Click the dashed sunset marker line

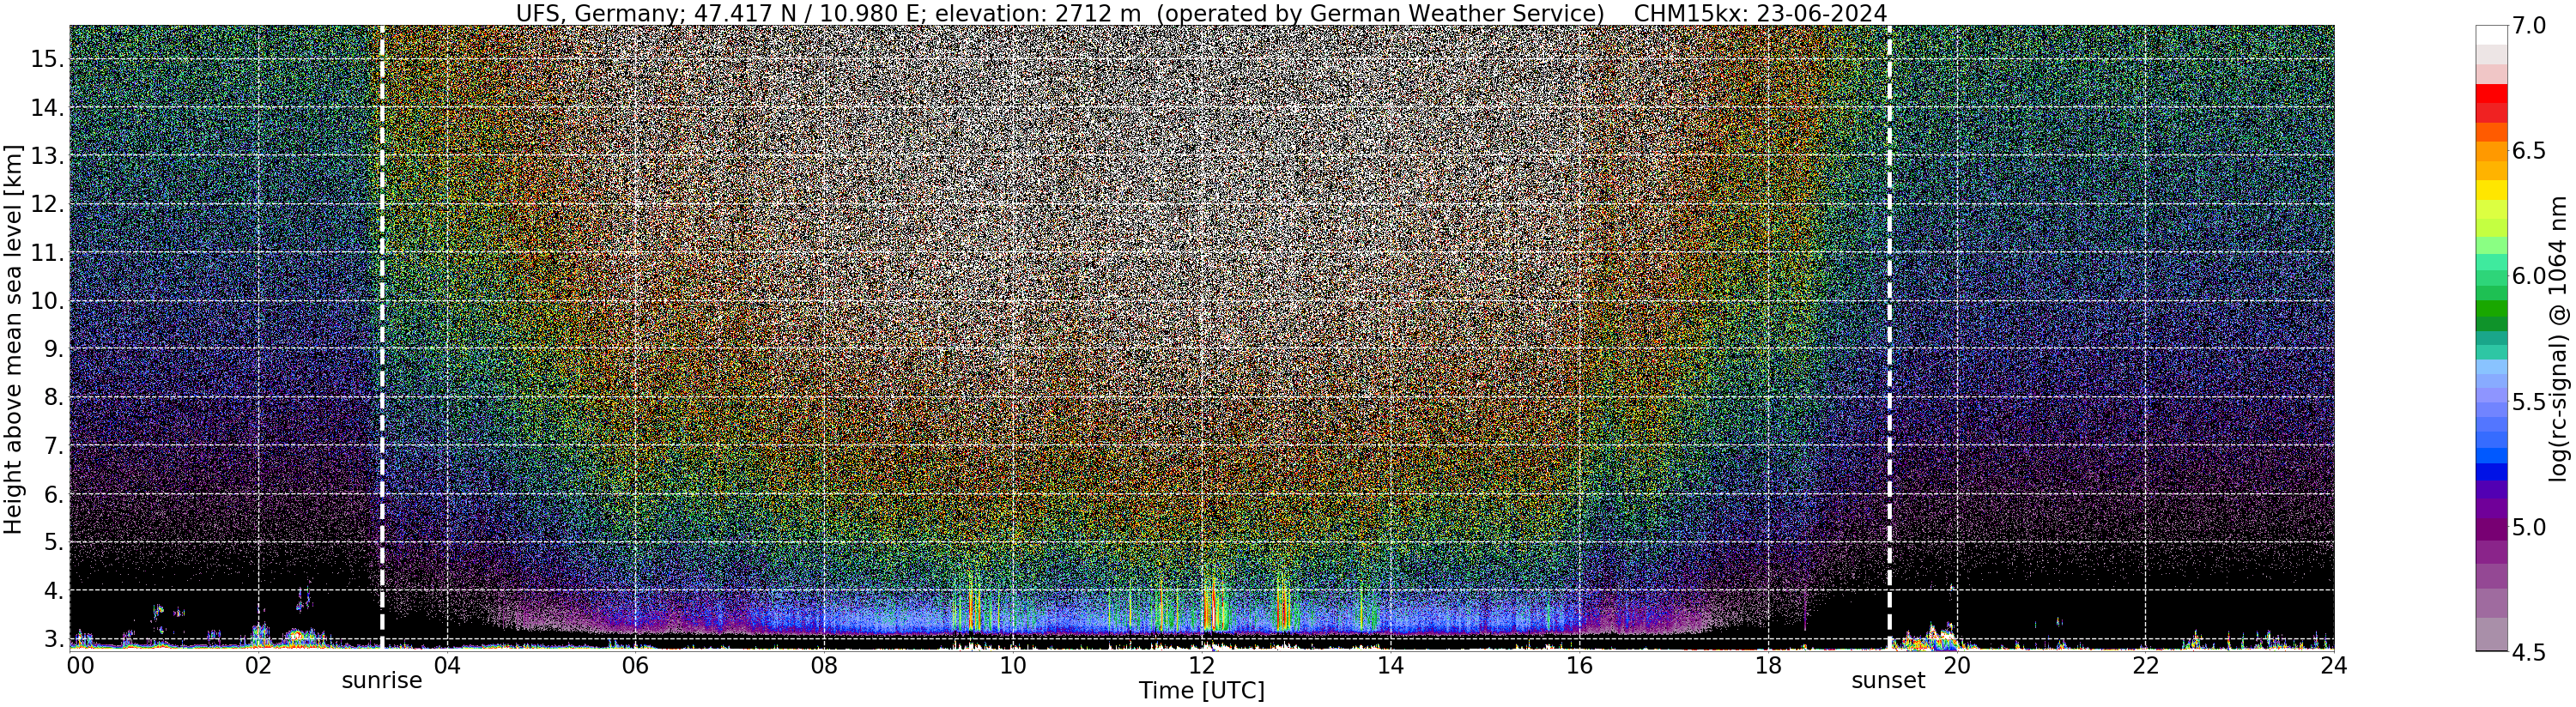tap(1889, 337)
